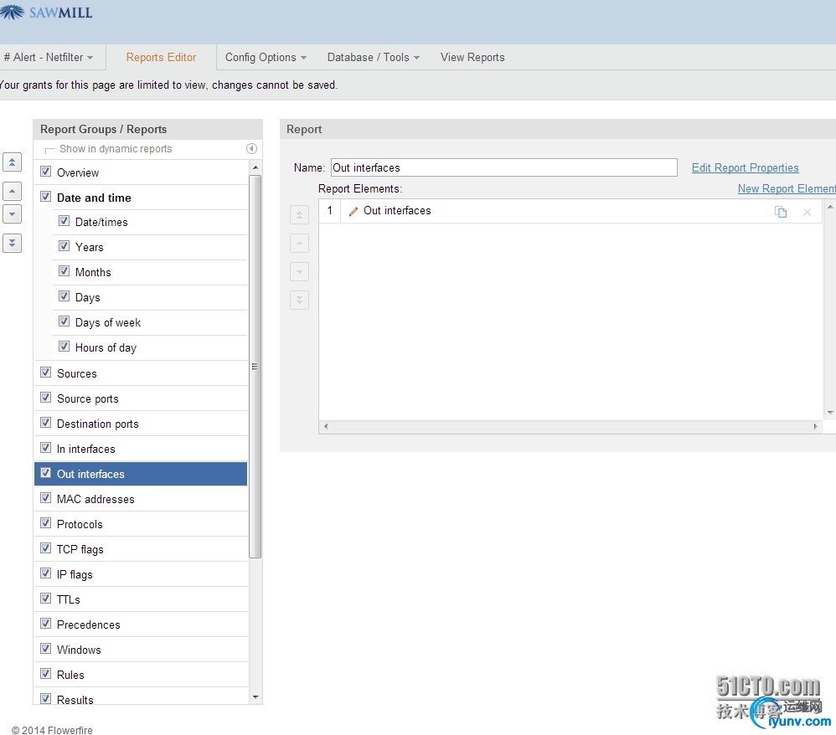This screenshot has width=836, height=735.
Task: Select the IP flags report
Action: (x=141, y=574)
